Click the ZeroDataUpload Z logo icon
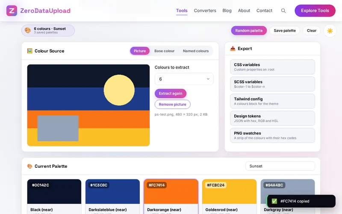Viewport: 342px width, 214px height. click(12, 11)
